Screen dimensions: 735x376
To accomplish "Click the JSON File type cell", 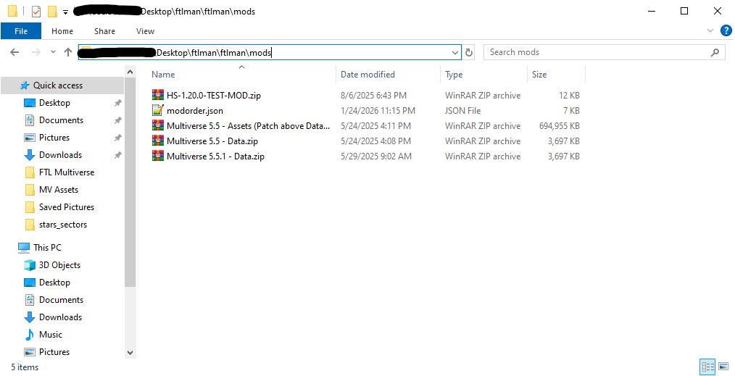I will [462, 111].
